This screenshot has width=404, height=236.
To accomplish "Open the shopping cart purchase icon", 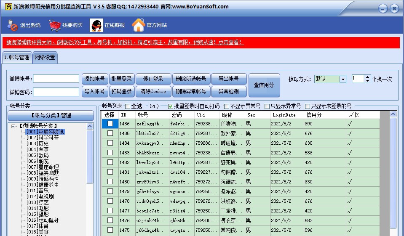I will tap(55, 25).
